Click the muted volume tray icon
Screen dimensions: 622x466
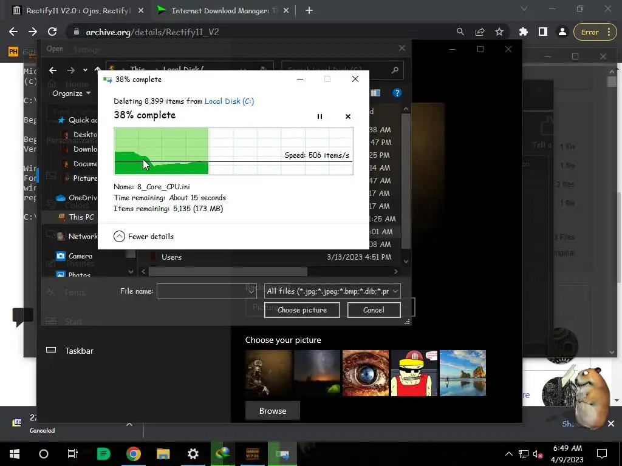click(x=538, y=454)
